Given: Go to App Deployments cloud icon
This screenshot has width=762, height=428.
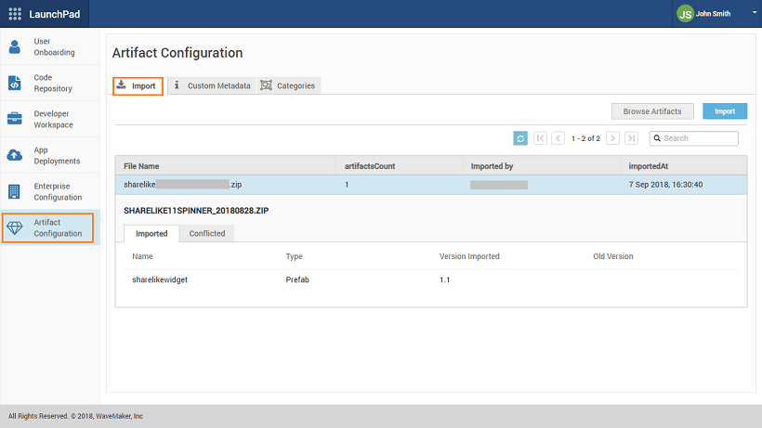Looking at the screenshot, I should pyautogui.click(x=15, y=155).
